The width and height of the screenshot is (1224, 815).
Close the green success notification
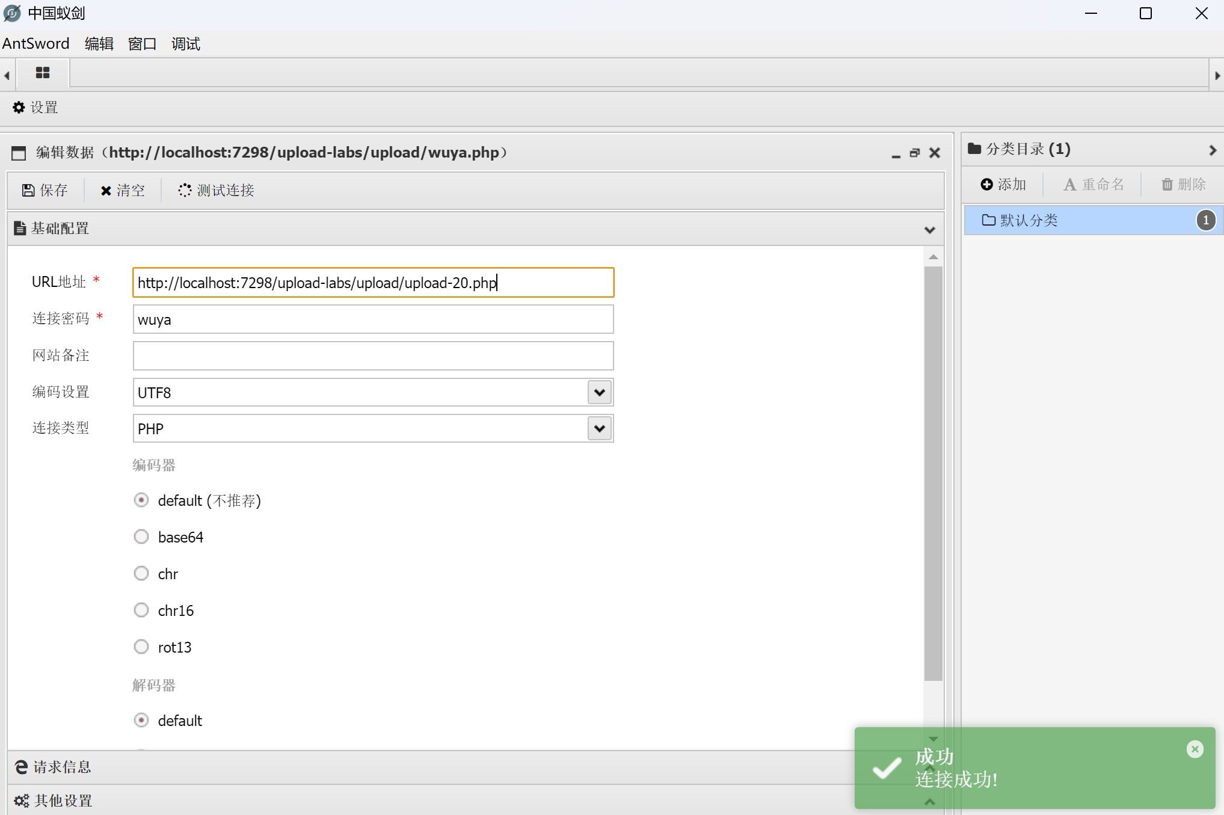1195,749
